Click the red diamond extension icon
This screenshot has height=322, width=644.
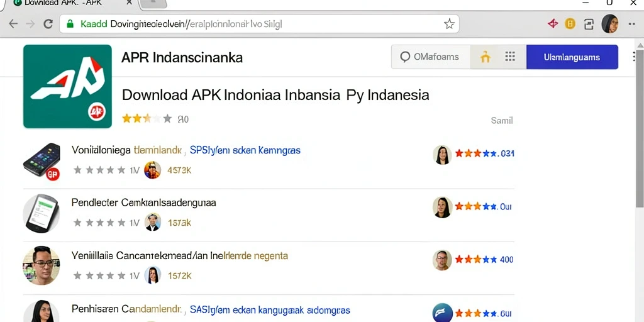click(x=553, y=24)
